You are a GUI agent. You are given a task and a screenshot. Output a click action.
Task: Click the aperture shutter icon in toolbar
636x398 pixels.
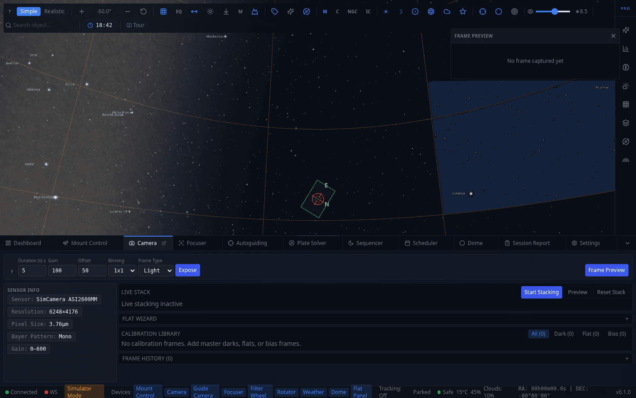[x=431, y=11]
